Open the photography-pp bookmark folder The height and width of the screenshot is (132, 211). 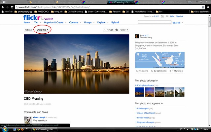coord(23,12)
